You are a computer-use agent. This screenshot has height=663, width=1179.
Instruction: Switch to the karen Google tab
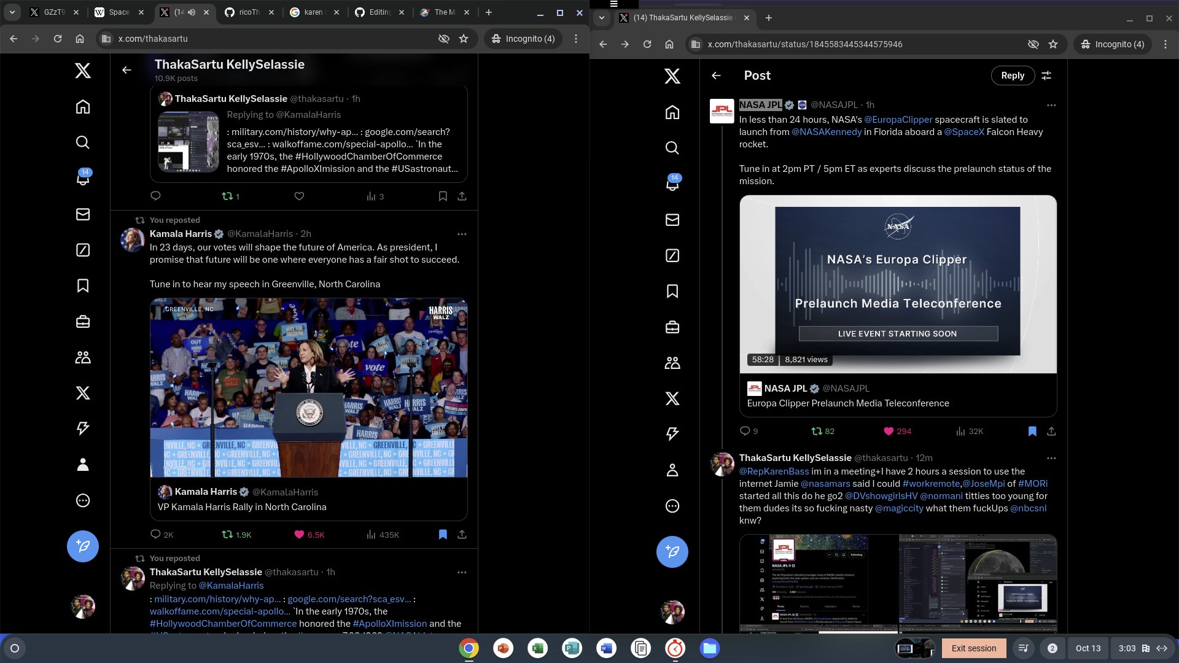point(314,12)
